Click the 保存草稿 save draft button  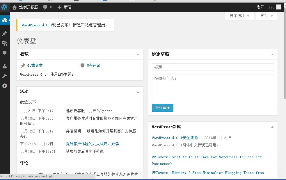pyautogui.click(x=163, y=108)
